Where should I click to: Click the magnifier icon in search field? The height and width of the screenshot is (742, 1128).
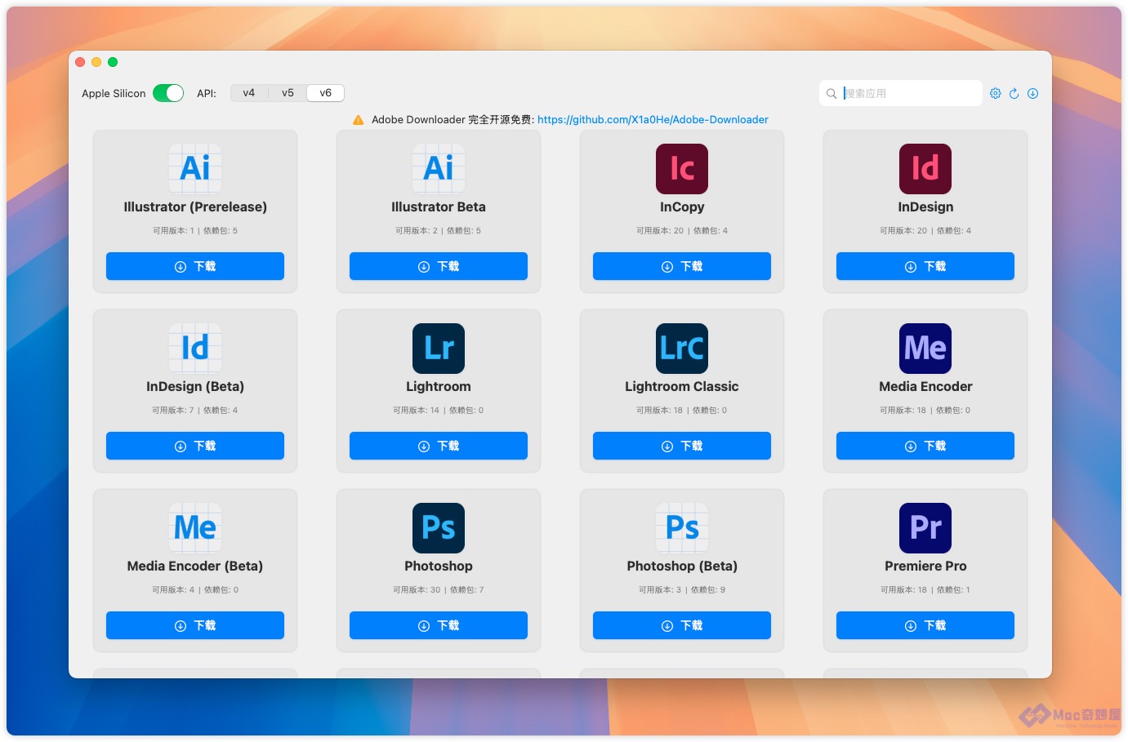(832, 93)
